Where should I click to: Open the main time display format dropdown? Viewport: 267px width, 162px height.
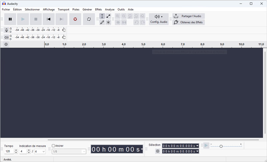(x=142, y=149)
